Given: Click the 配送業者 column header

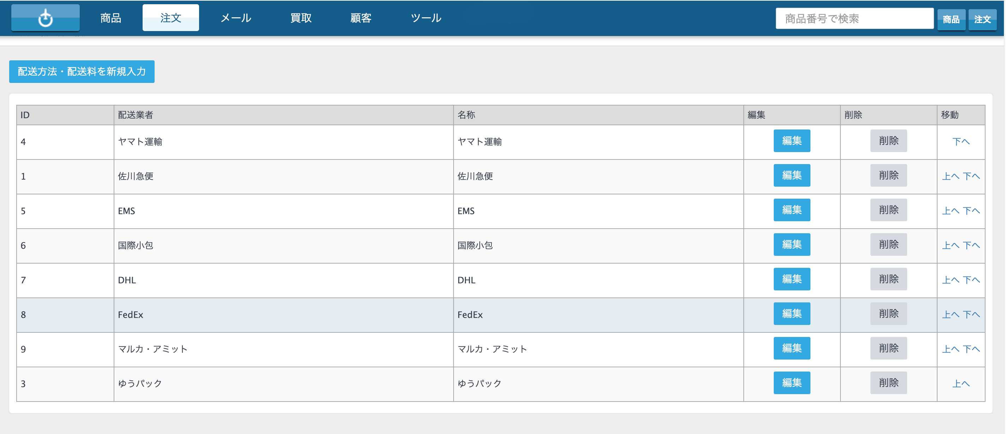Looking at the screenshot, I should coord(283,115).
